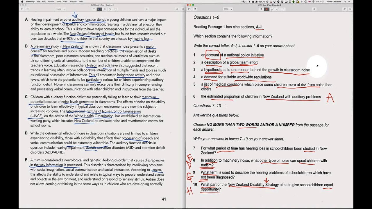This screenshot has width=372, height=209.
Task: Open the Window menu
Action: tap(73, 2)
